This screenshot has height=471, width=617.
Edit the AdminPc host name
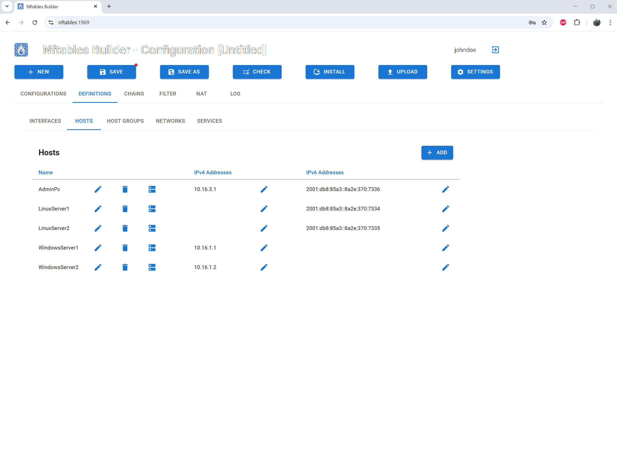[x=98, y=189]
